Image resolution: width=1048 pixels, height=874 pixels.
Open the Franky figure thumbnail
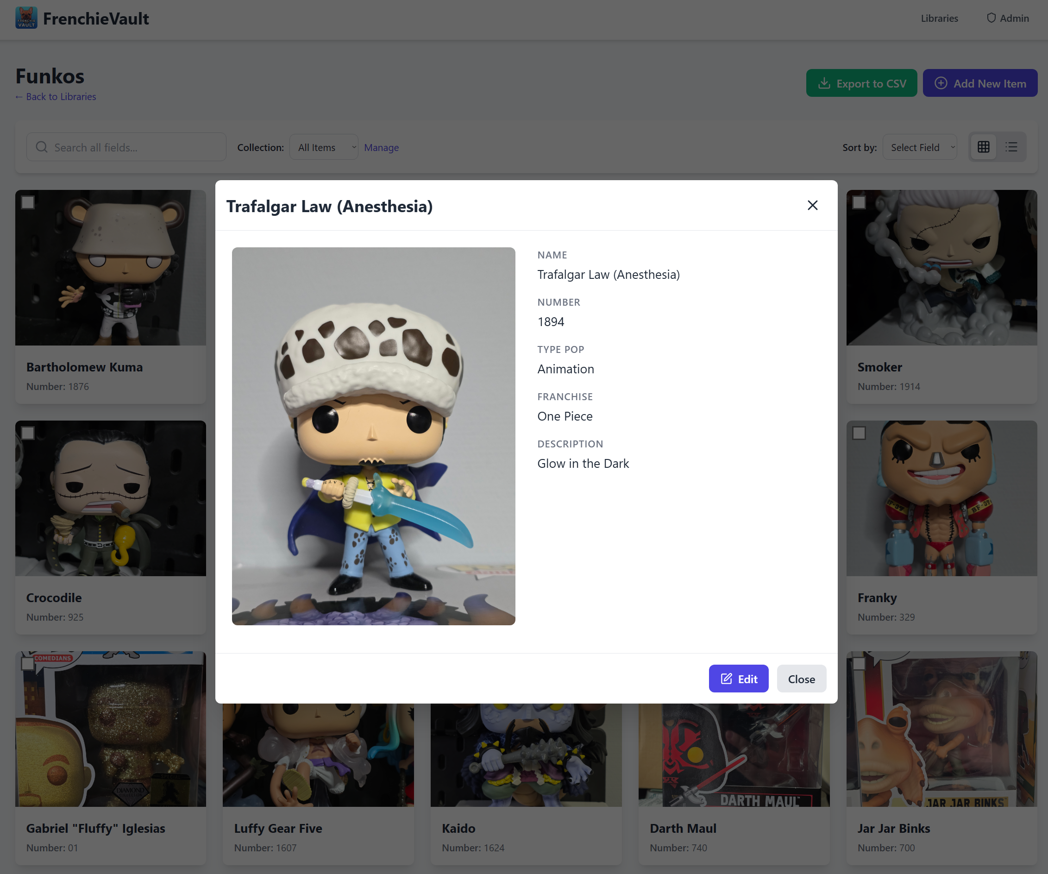point(941,498)
